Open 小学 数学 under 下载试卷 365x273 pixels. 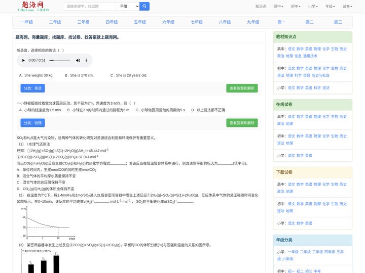300,223
